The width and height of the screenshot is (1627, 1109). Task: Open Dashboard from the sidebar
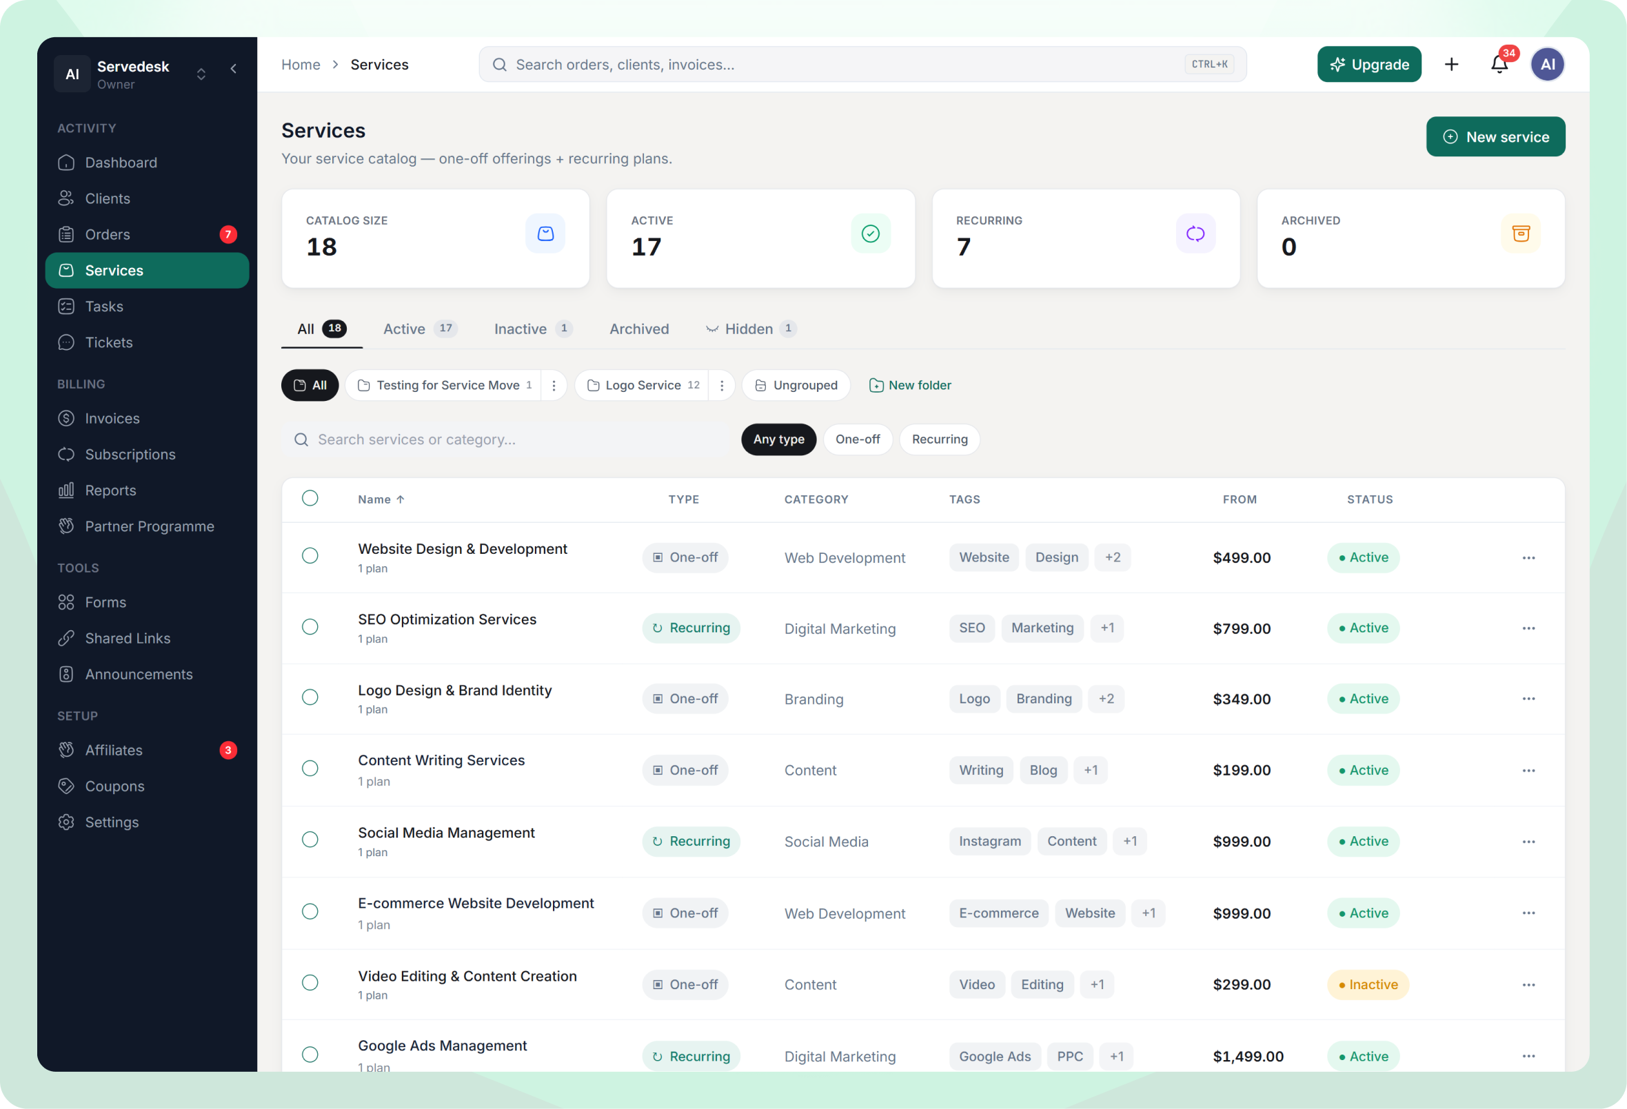coord(147,163)
